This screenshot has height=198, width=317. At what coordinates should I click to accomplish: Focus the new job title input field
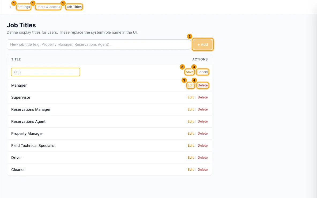click(x=99, y=44)
